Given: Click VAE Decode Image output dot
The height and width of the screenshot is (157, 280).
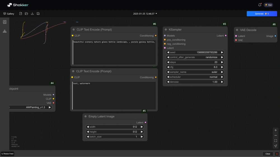Looking at the screenshot, I should [x=275, y=36].
